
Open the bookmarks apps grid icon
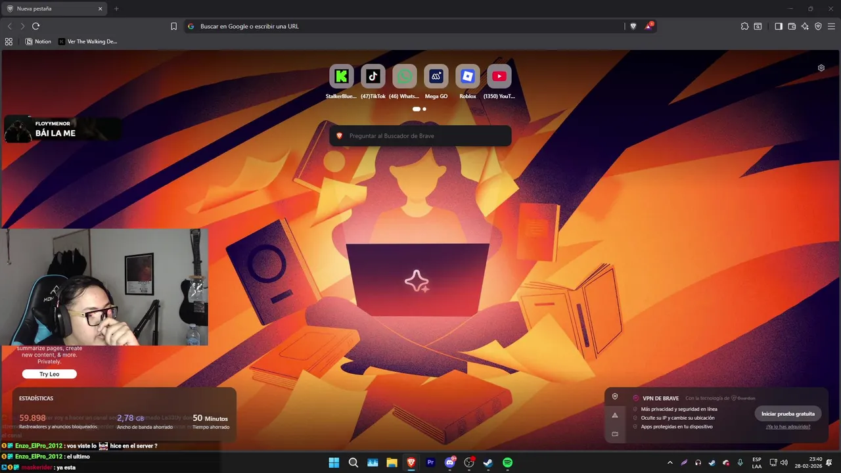click(9, 41)
